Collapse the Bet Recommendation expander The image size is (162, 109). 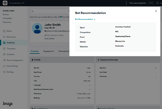point(85,19)
